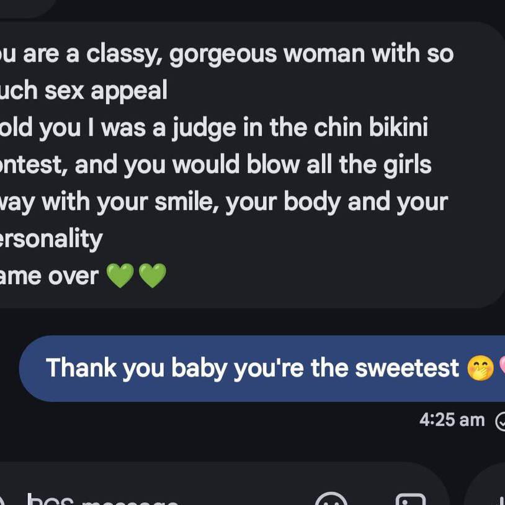Viewport: 505px width, 505px height.
Task: Tap the second green heart emoji
Action: (152, 275)
